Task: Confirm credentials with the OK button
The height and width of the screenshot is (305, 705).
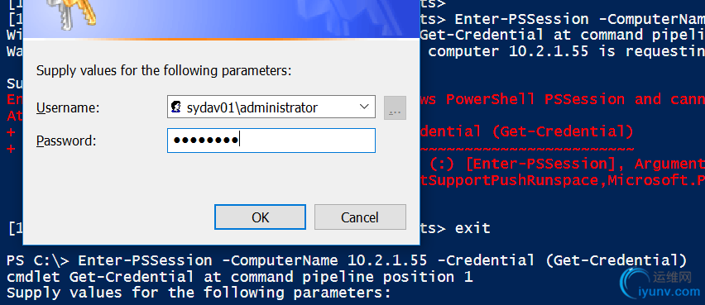Action: pyautogui.click(x=261, y=217)
